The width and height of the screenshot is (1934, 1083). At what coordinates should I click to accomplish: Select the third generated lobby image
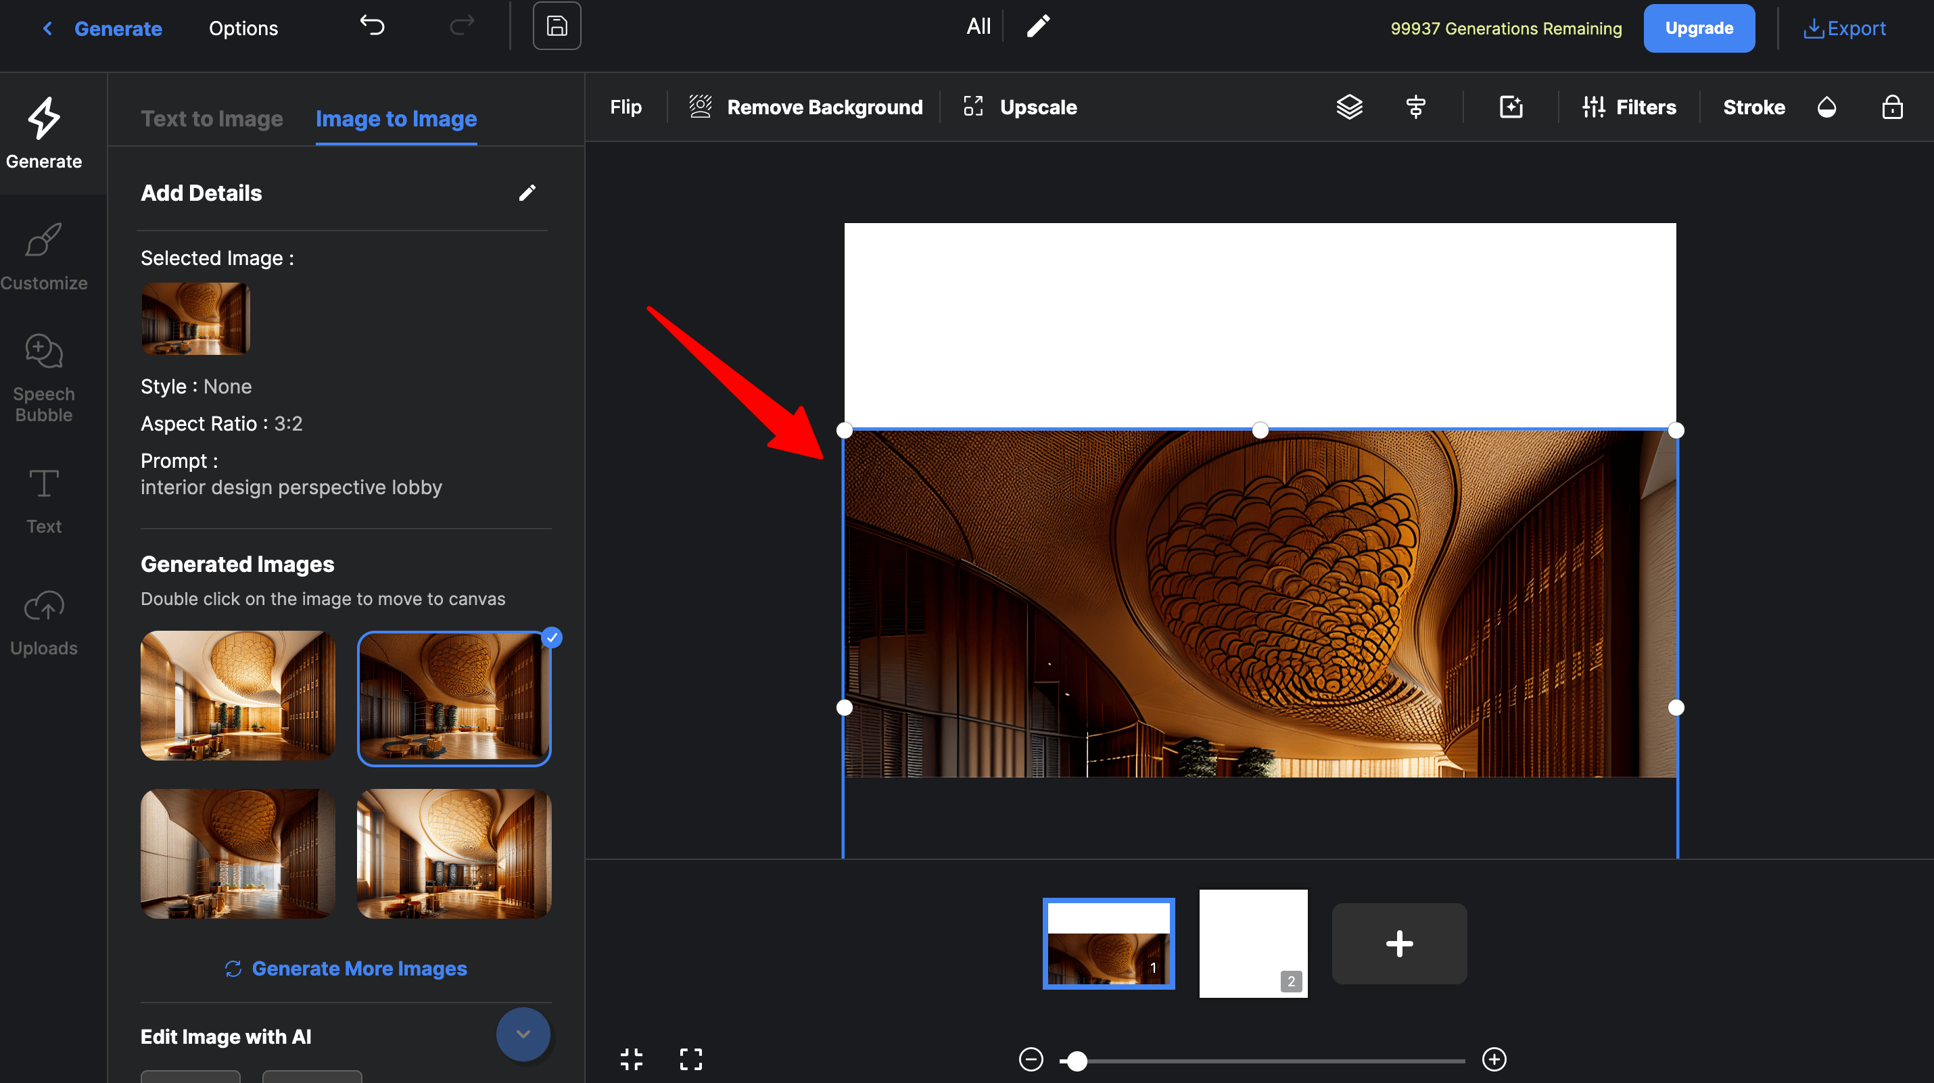click(x=238, y=853)
